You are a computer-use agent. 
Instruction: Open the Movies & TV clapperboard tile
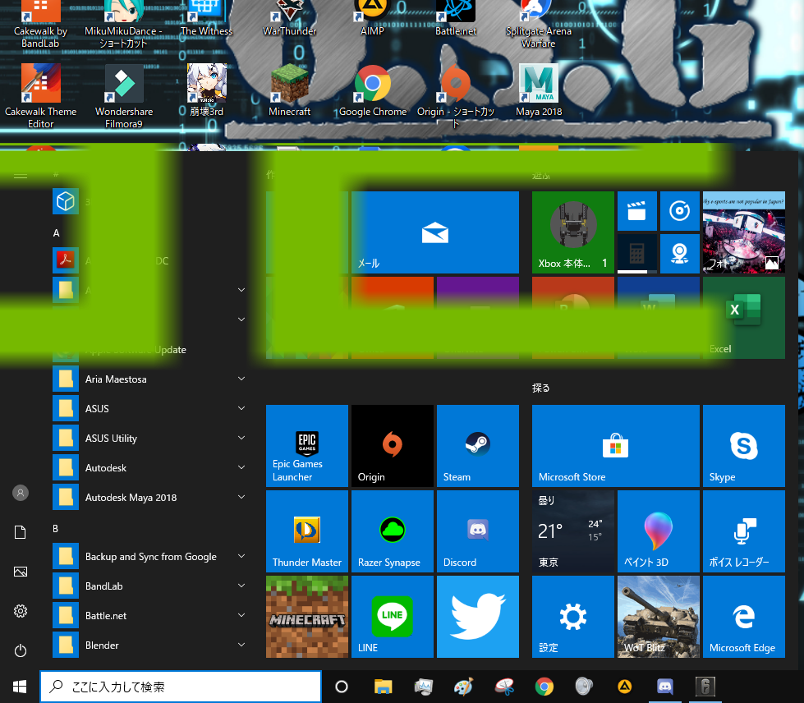pos(636,211)
